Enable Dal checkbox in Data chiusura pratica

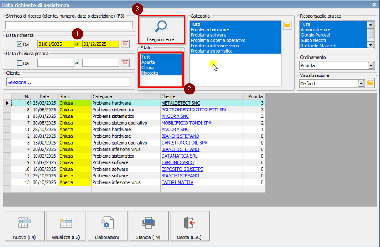coord(19,63)
